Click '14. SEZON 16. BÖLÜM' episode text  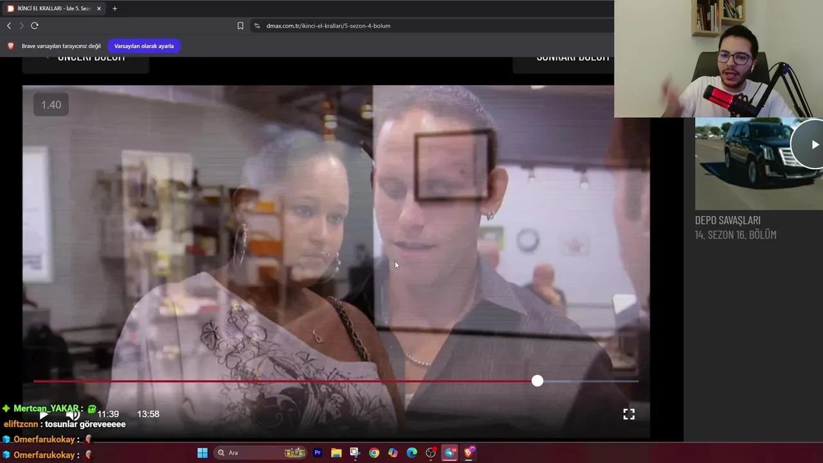[736, 235]
